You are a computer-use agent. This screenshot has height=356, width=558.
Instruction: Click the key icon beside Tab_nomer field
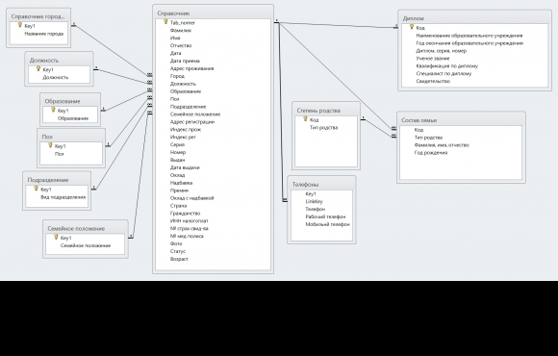coord(165,22)
